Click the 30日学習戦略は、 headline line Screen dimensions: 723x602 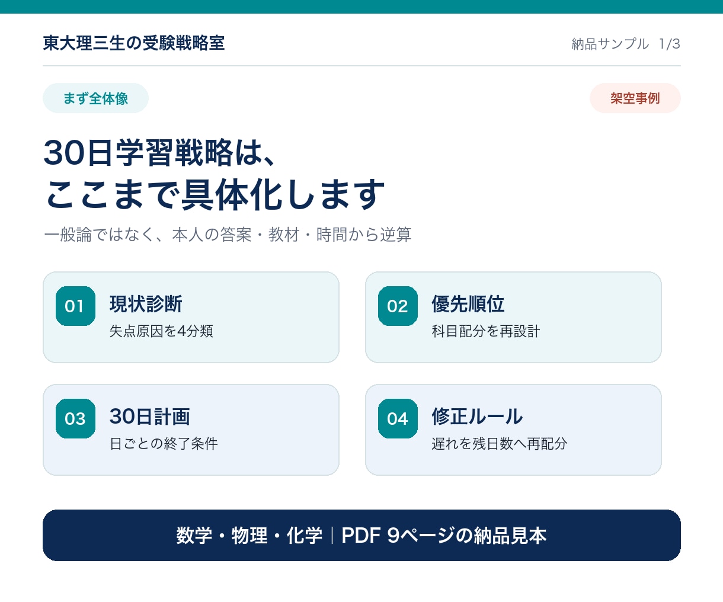point(160,153)
